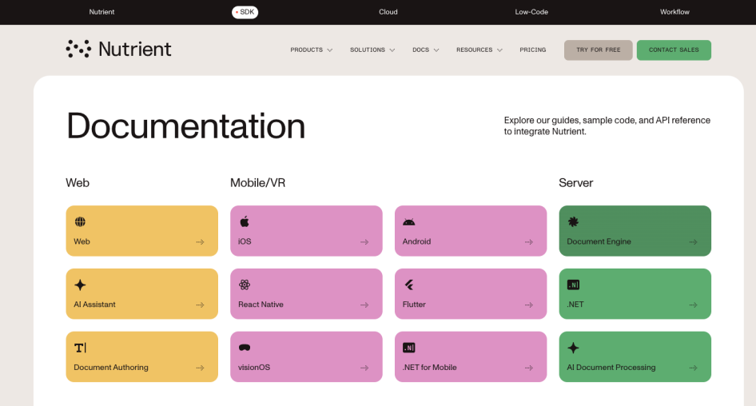
Task: Click the arrow on the visionOS card
Action: click(364, 368)
